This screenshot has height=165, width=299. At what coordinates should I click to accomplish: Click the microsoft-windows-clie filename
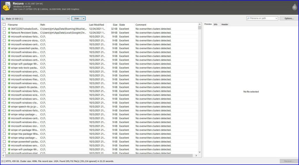[25, 103]
